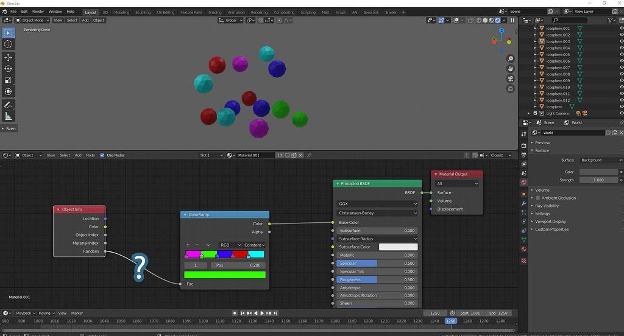Click the World Strength value field
624x336 pixels.
point(598,180)
